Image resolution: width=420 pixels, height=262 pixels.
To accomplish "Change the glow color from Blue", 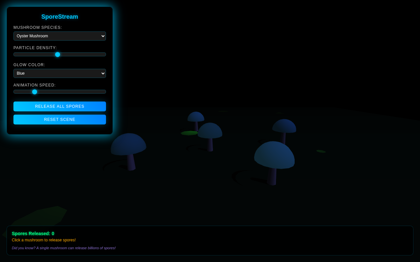I will click(60, 73).
